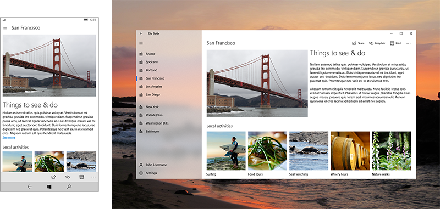
Task: Tap the copy link icon in the phone bottom bar
Action: click(68, 177)
